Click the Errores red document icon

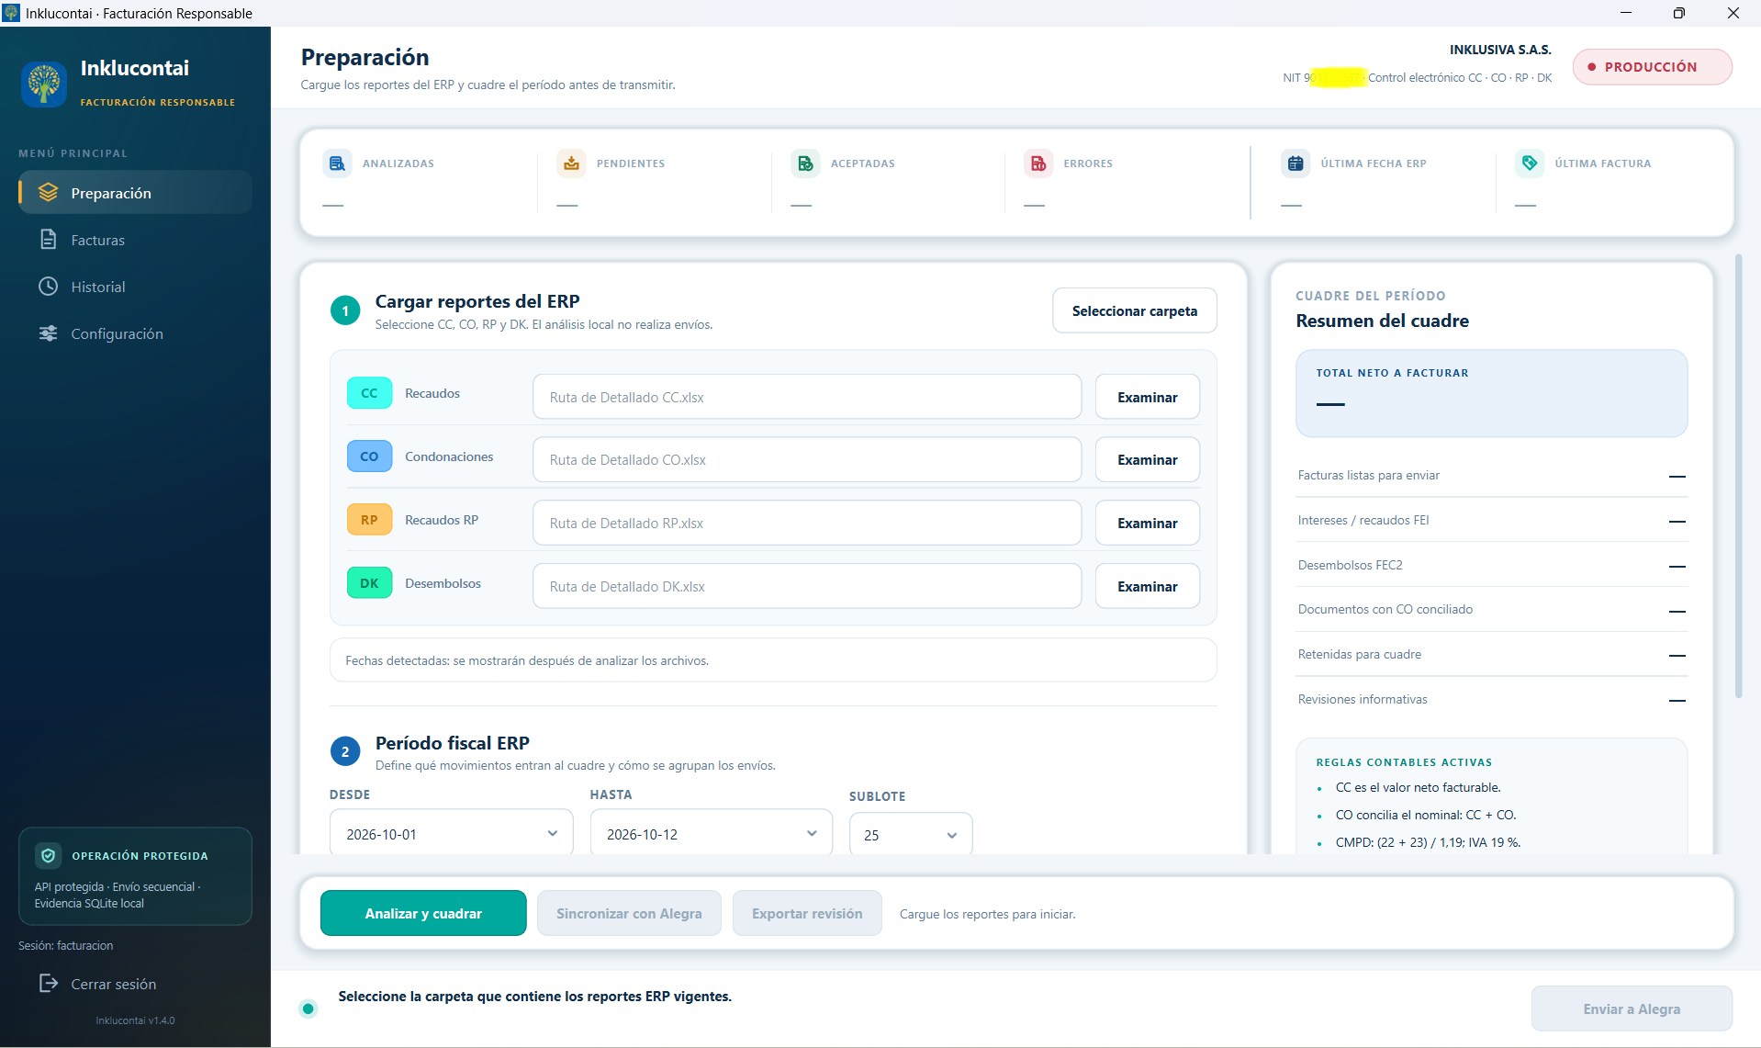[1038, 163]
